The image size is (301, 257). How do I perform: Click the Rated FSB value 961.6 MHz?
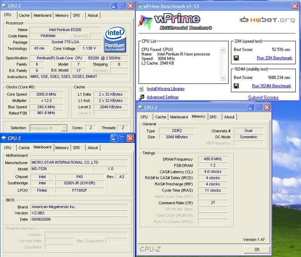click(x=46, y=113)
